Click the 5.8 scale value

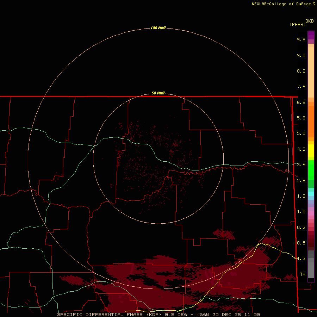[301, 118]
